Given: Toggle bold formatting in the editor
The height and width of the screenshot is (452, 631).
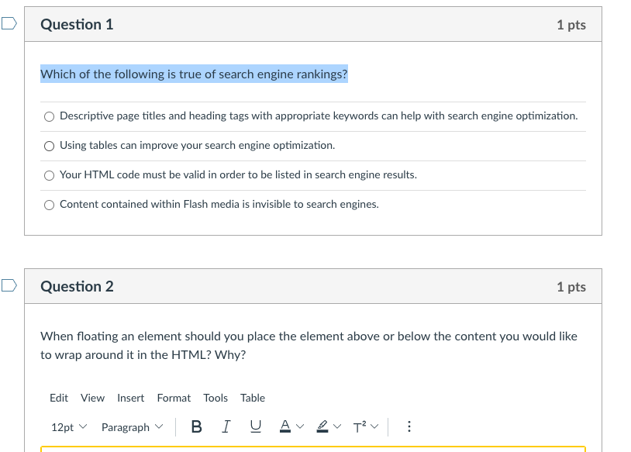Looking at the screenshot, I should [196, 426].
